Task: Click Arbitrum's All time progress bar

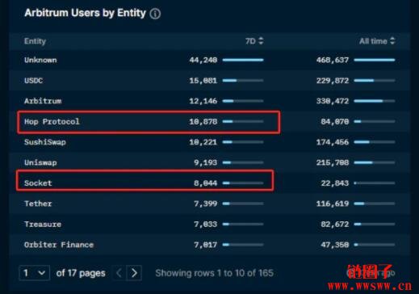Action: (x=375, y=101)
